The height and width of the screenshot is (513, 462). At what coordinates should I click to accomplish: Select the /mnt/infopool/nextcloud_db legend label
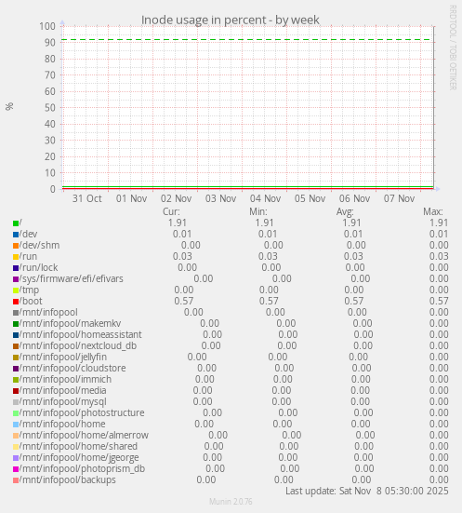coord(78,345)
